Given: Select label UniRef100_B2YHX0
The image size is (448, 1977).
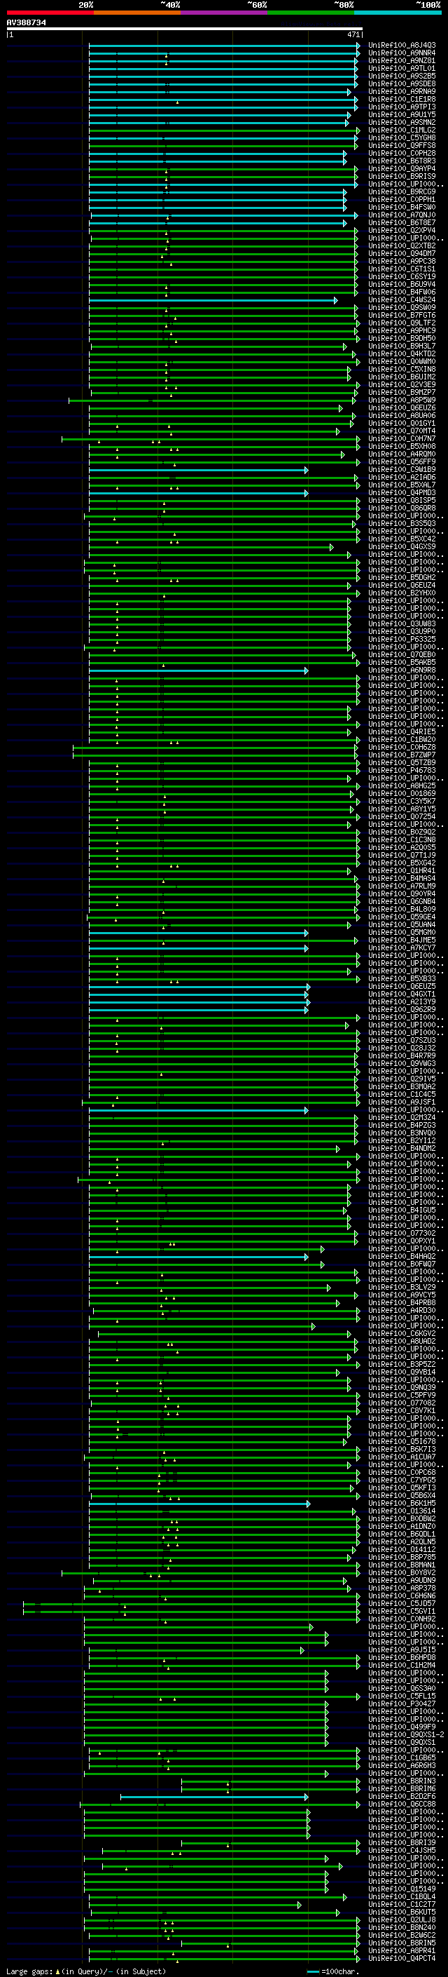Looking at the screenshot, I should pyautogui.click(x=402, y=593).
